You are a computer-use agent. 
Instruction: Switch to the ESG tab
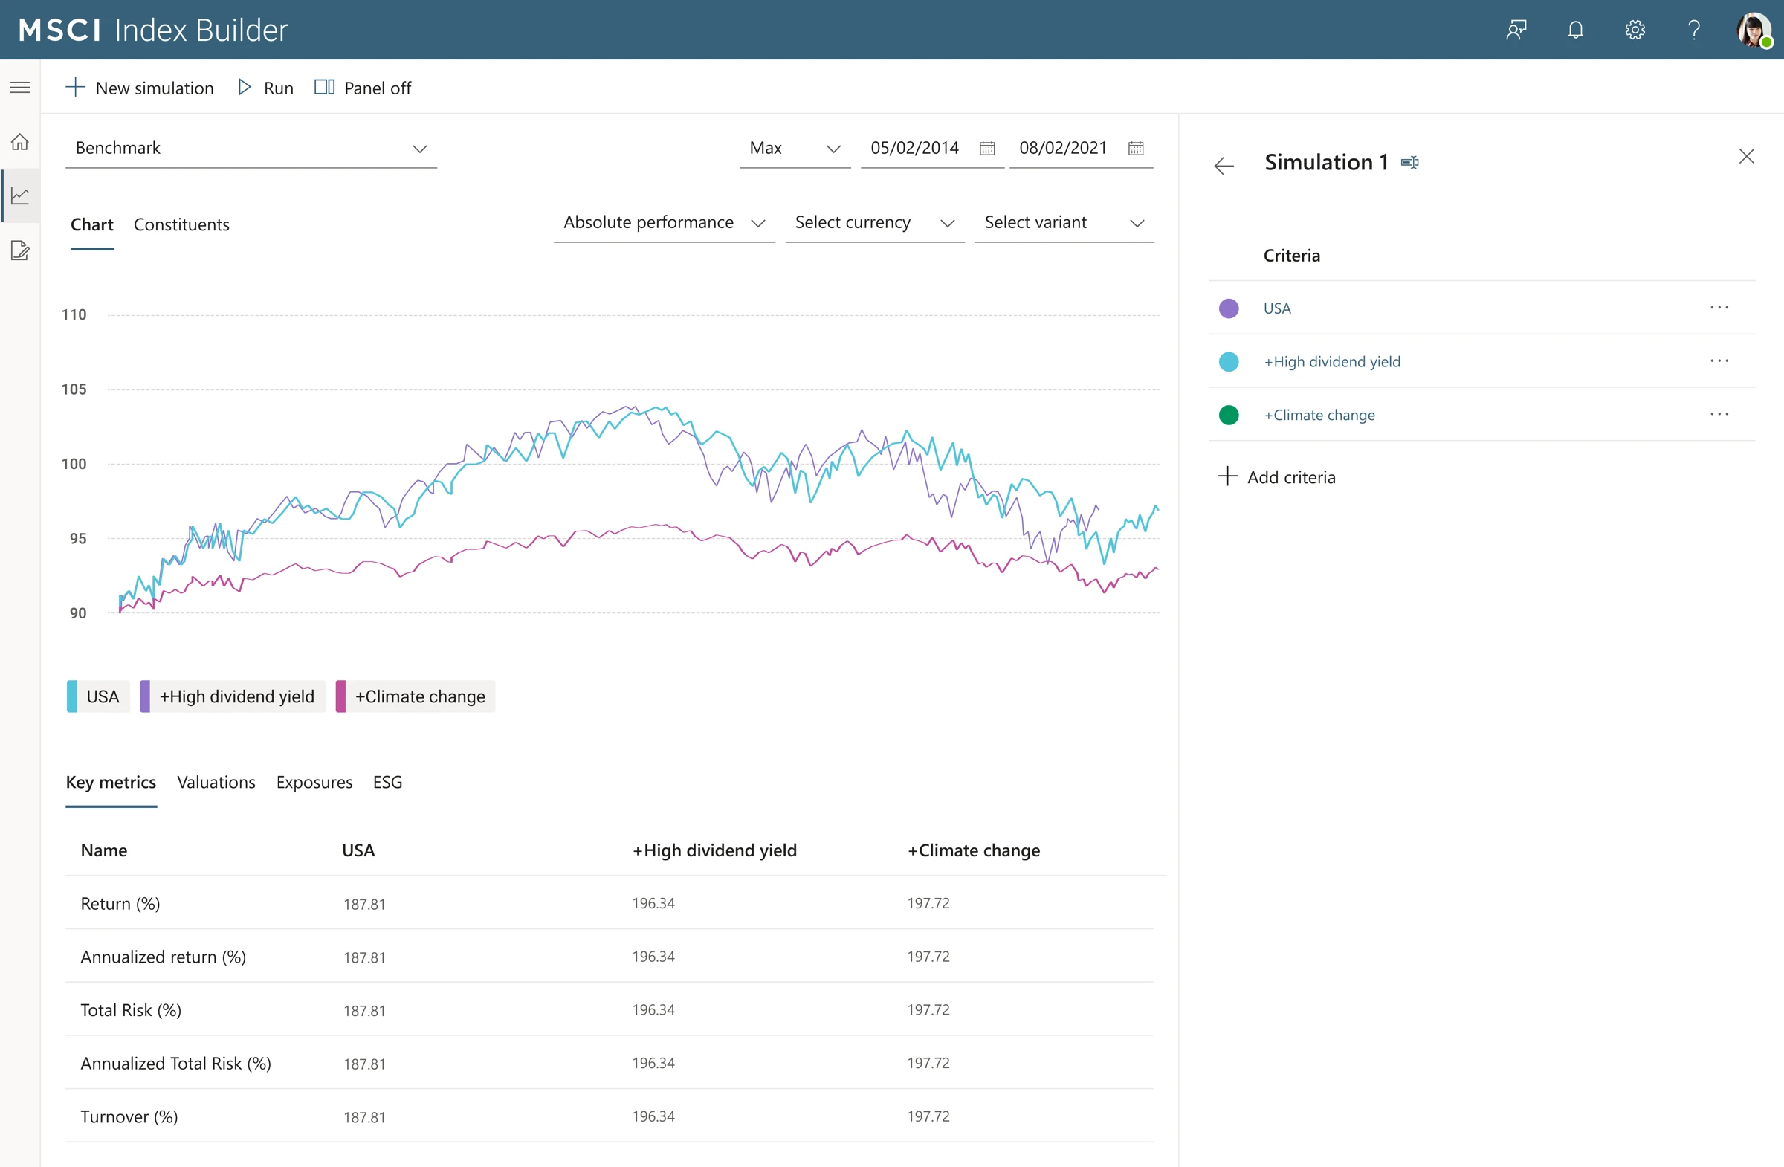click(387, 782)
